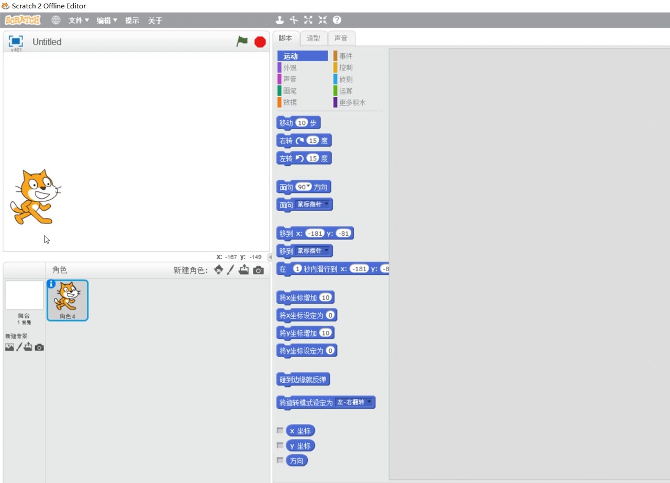Click value in 将x坐标增加 10 block
Screen dimensions: 670x483
[326, 297]
